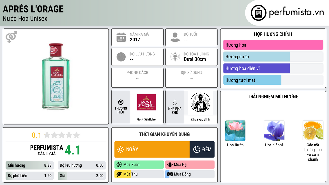Click the sun icon for Mùa Hạ
Image resolution: width=329 pixels, height=185 pixels.
[170, 165]
